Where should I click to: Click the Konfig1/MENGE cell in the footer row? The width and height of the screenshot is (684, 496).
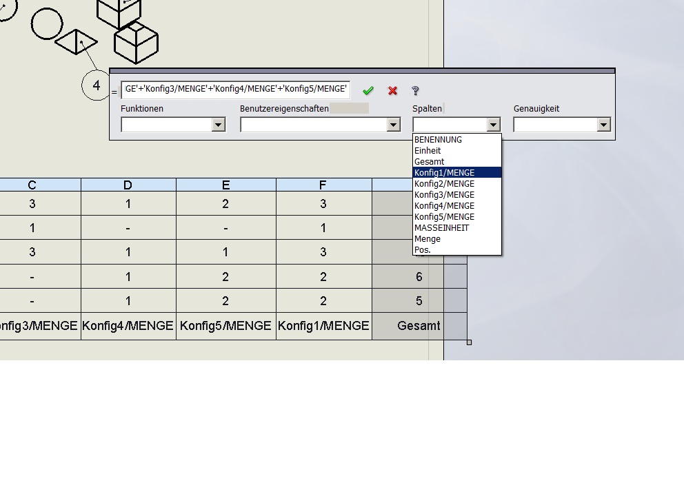point(323,326)
